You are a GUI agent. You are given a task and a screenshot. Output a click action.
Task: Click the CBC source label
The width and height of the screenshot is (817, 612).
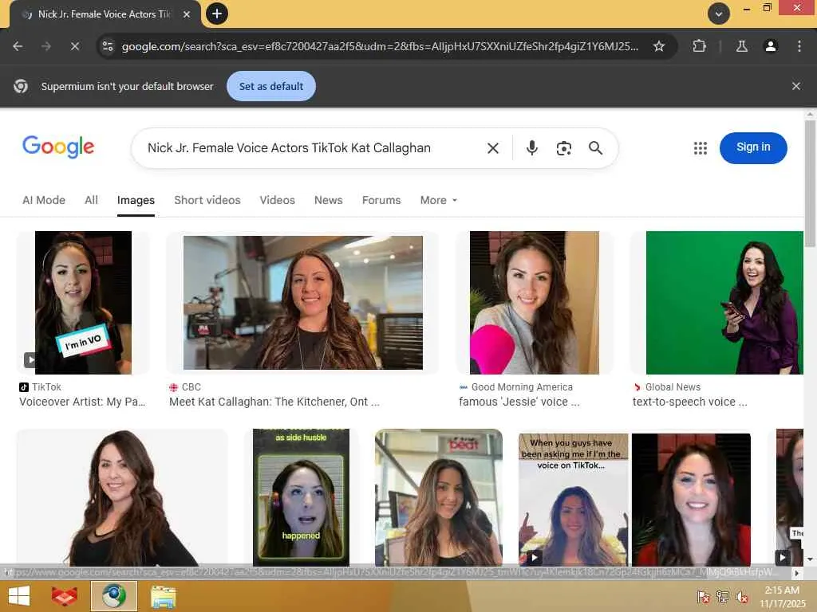click(x=191, y=387)
